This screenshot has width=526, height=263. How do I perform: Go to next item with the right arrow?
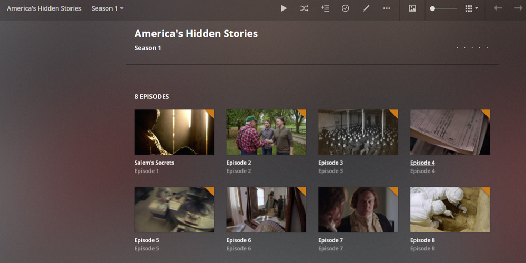(518, 8)
